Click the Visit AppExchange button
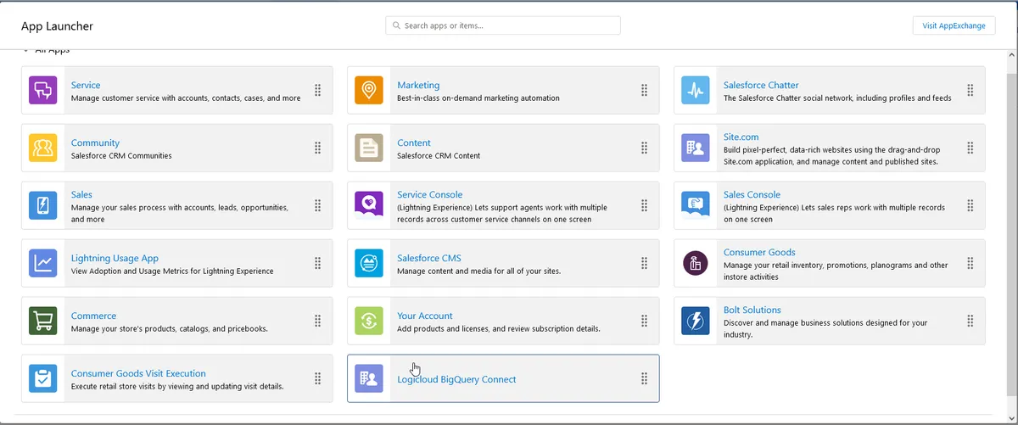The image size is (1018, 425). 954,25
